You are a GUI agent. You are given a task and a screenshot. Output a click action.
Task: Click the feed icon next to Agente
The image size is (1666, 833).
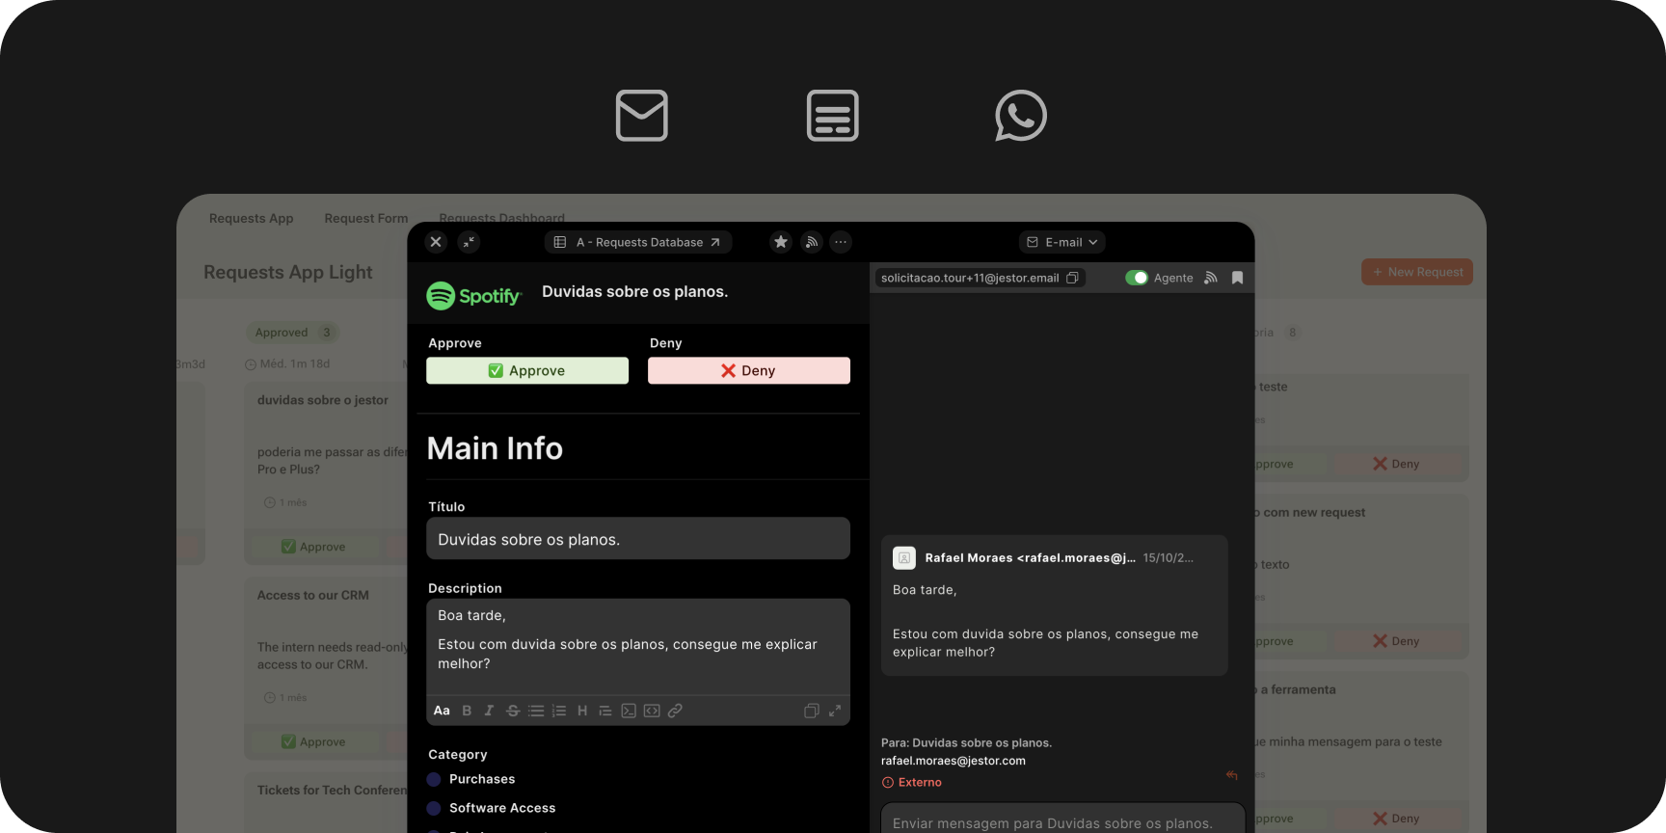(x=1211, y=278)
